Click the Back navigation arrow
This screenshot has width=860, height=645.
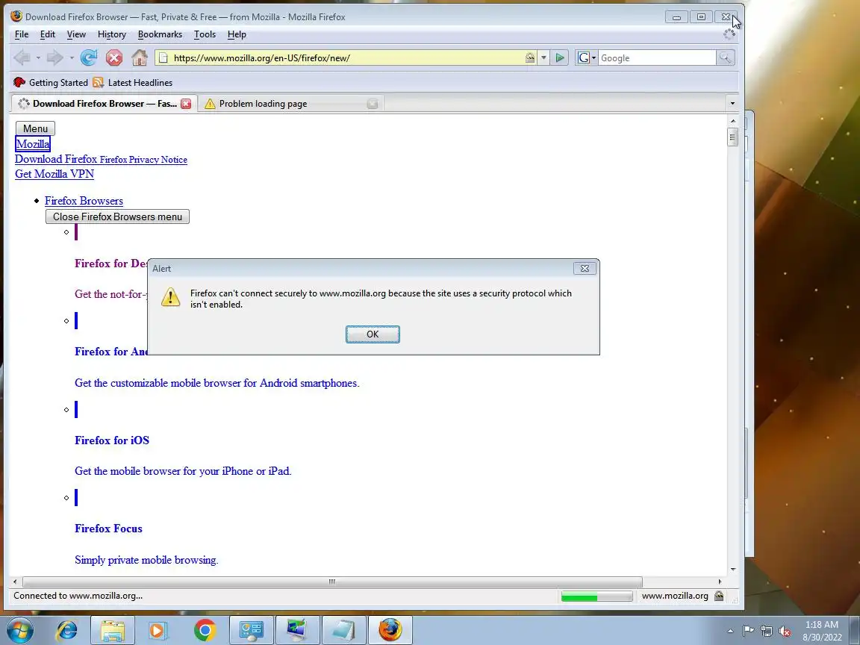[x=22, y=57]
